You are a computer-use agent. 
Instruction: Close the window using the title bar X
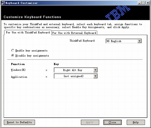click(147, 3)
